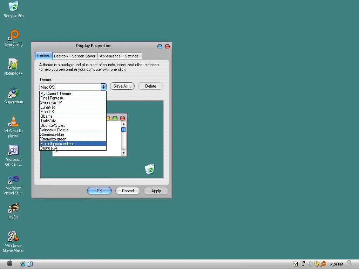Switch to the Desktop tab
Screen dimensions: 359x269
(x=61, y=56)
